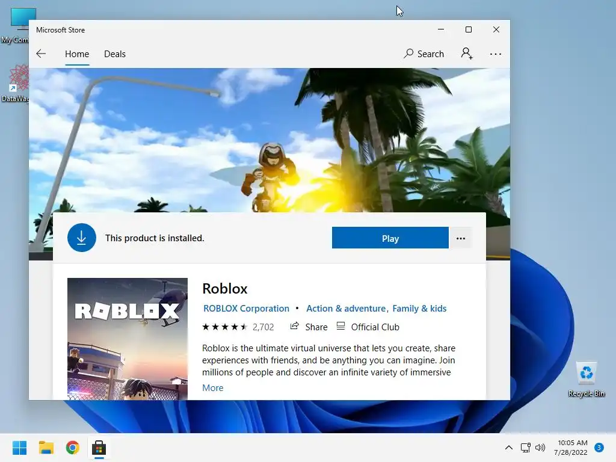
Task: Select the Recycle Bin desktop icon
Action: 586,379
